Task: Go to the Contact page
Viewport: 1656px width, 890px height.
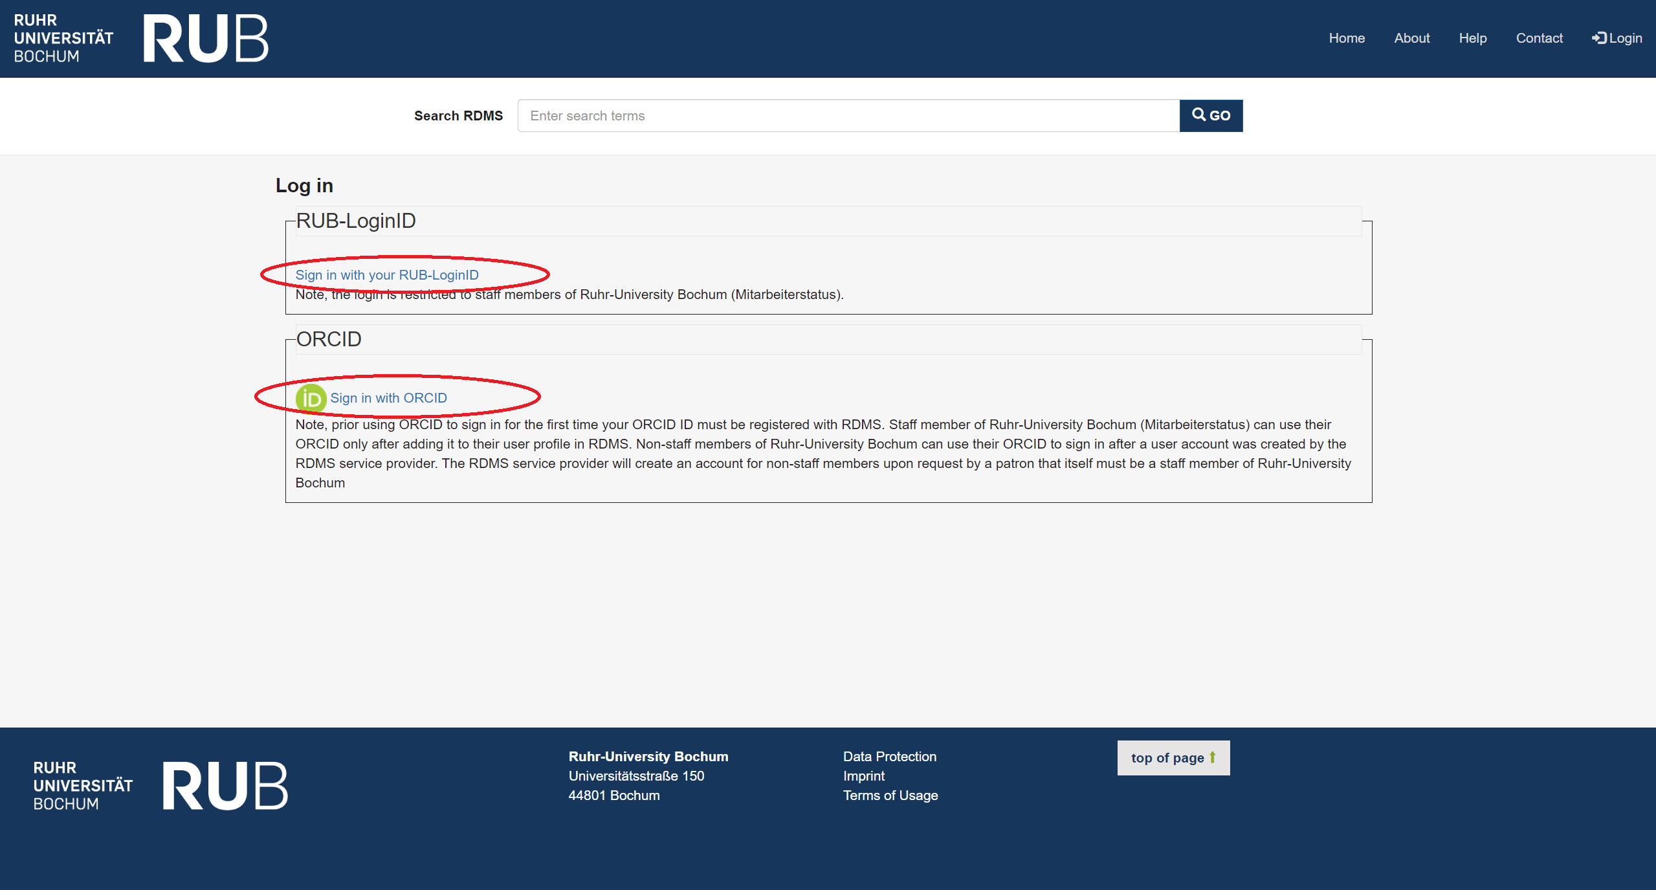Action: point(1539,38)
